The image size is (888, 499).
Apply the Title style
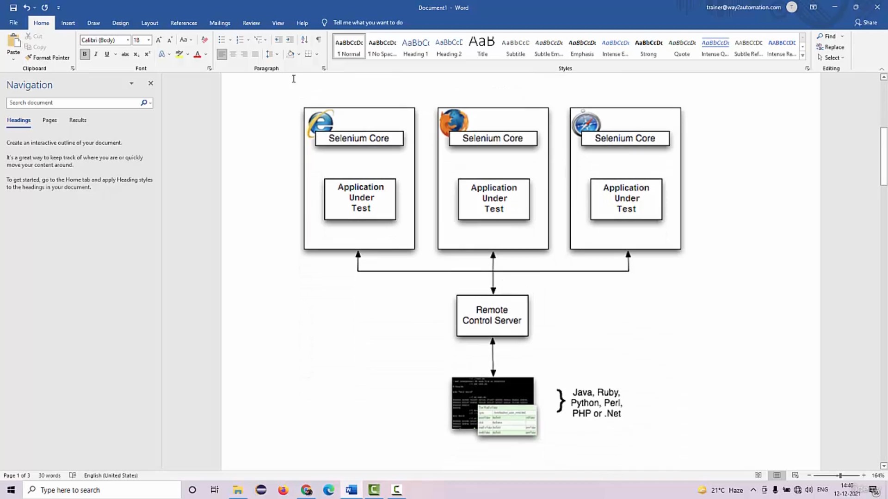click(482, 47)
